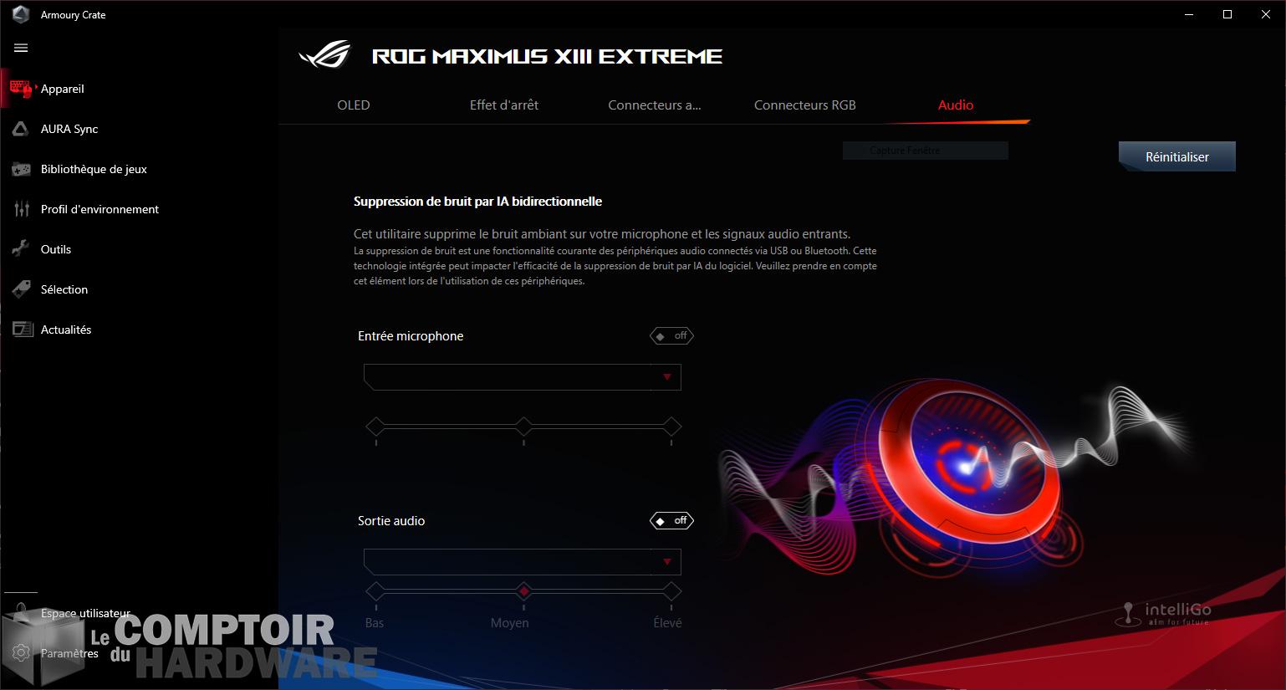
Task: Open the Effet d'arrêt tab
Action: (x=503, y=105)
